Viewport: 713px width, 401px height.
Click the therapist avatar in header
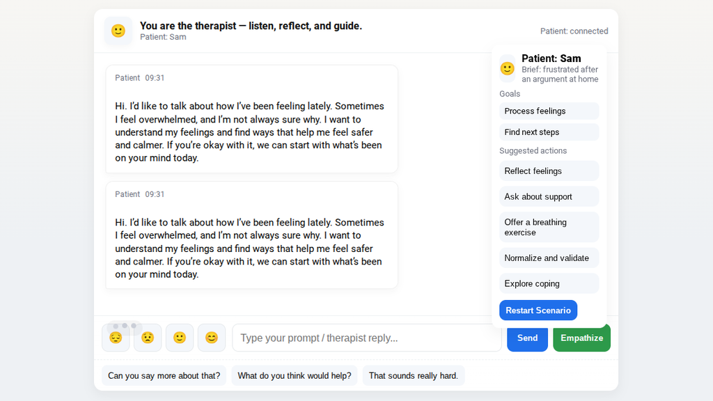coord(118,31)
